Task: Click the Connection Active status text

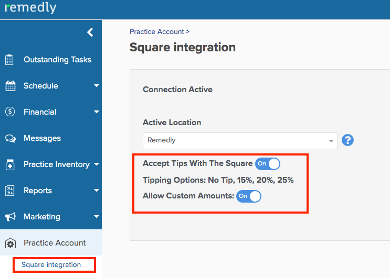Action: click(x=177, y=90)
